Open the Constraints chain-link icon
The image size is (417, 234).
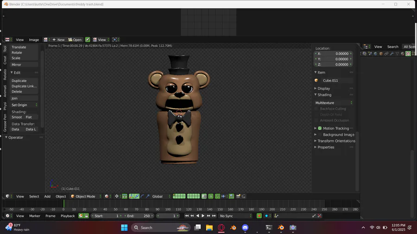tap(386, 54)
